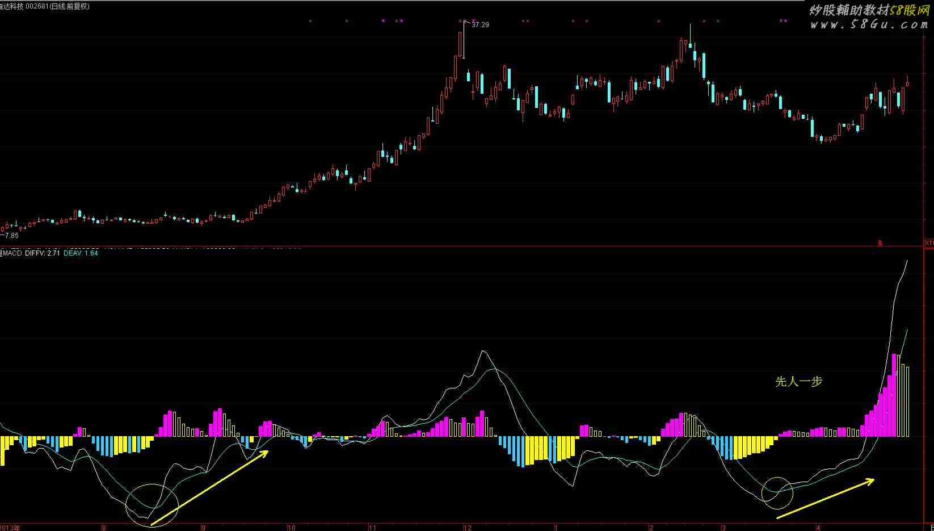The width and height of the screenshot is (934, 531).
Task: Click the 37.29 peak price label
Action: coord(480,25)
